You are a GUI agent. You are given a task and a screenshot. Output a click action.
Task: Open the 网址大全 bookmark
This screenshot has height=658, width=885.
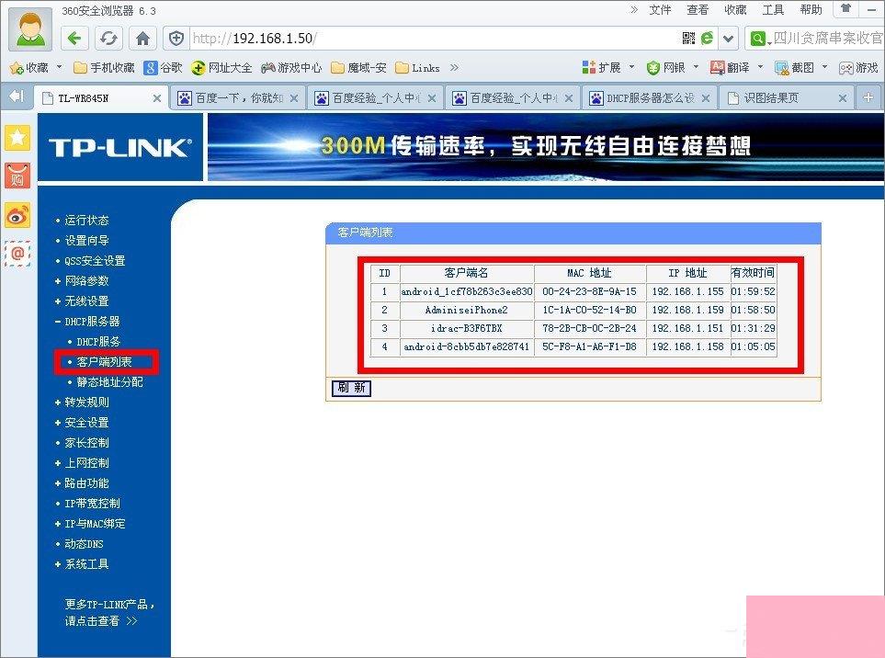(221, 68)
